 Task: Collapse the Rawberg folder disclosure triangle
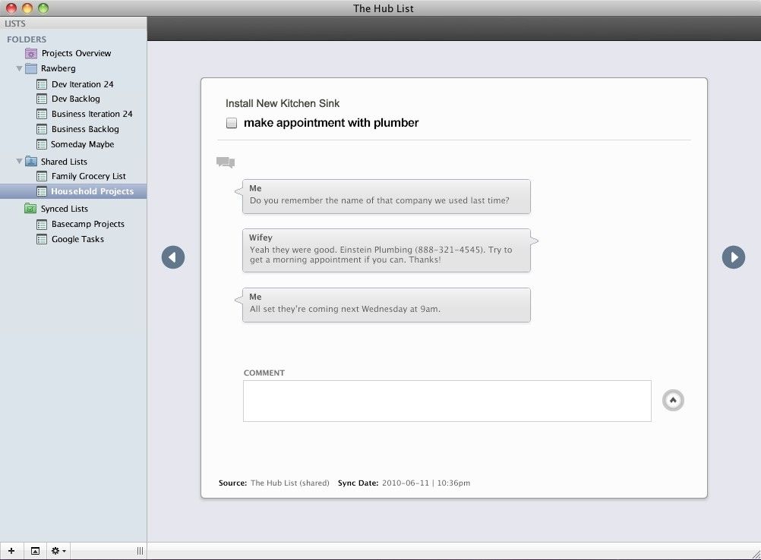click(x=18, y=68)
